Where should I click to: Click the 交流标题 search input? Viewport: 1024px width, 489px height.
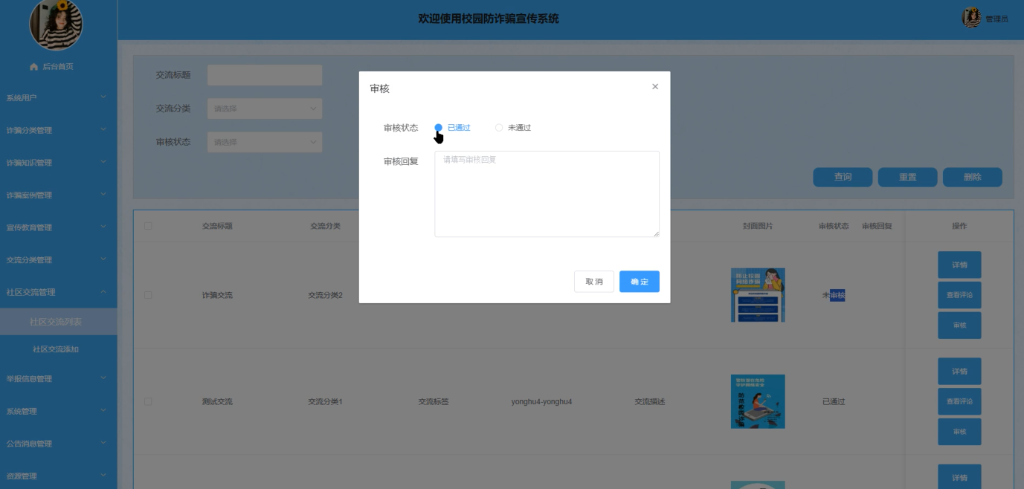point(264,75)
